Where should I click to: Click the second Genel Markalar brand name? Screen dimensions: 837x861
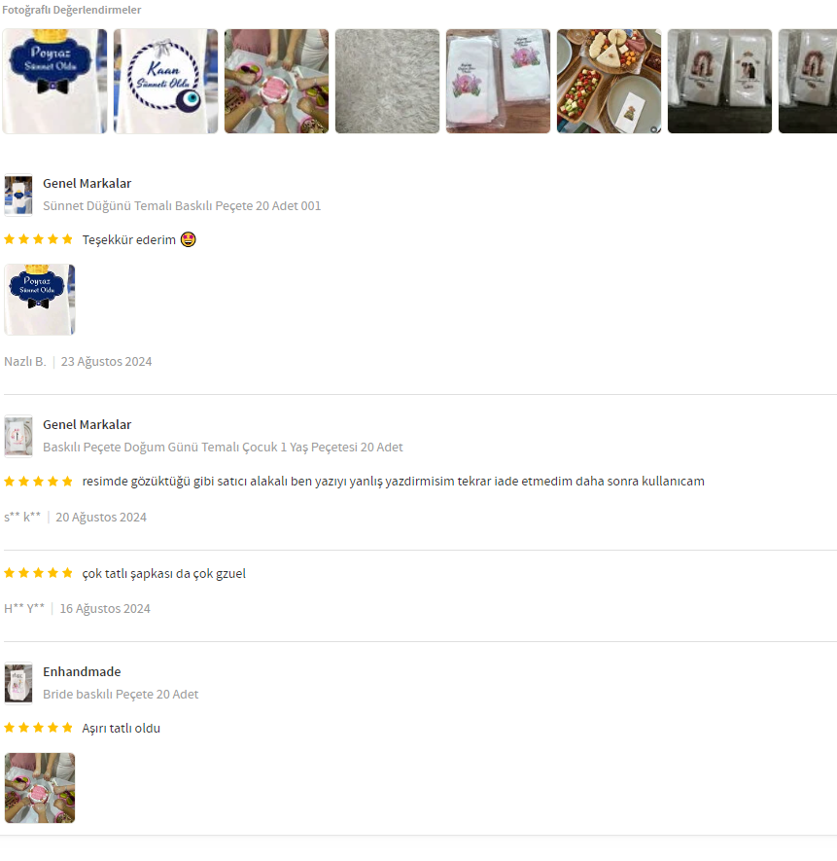tap(87, 425)
